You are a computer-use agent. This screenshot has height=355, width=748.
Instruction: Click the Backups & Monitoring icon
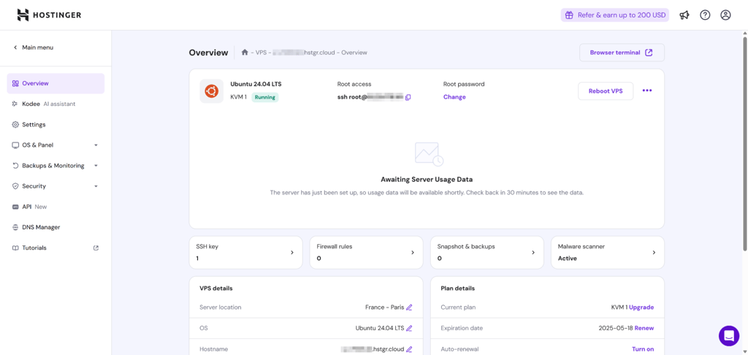coord(15,166)
